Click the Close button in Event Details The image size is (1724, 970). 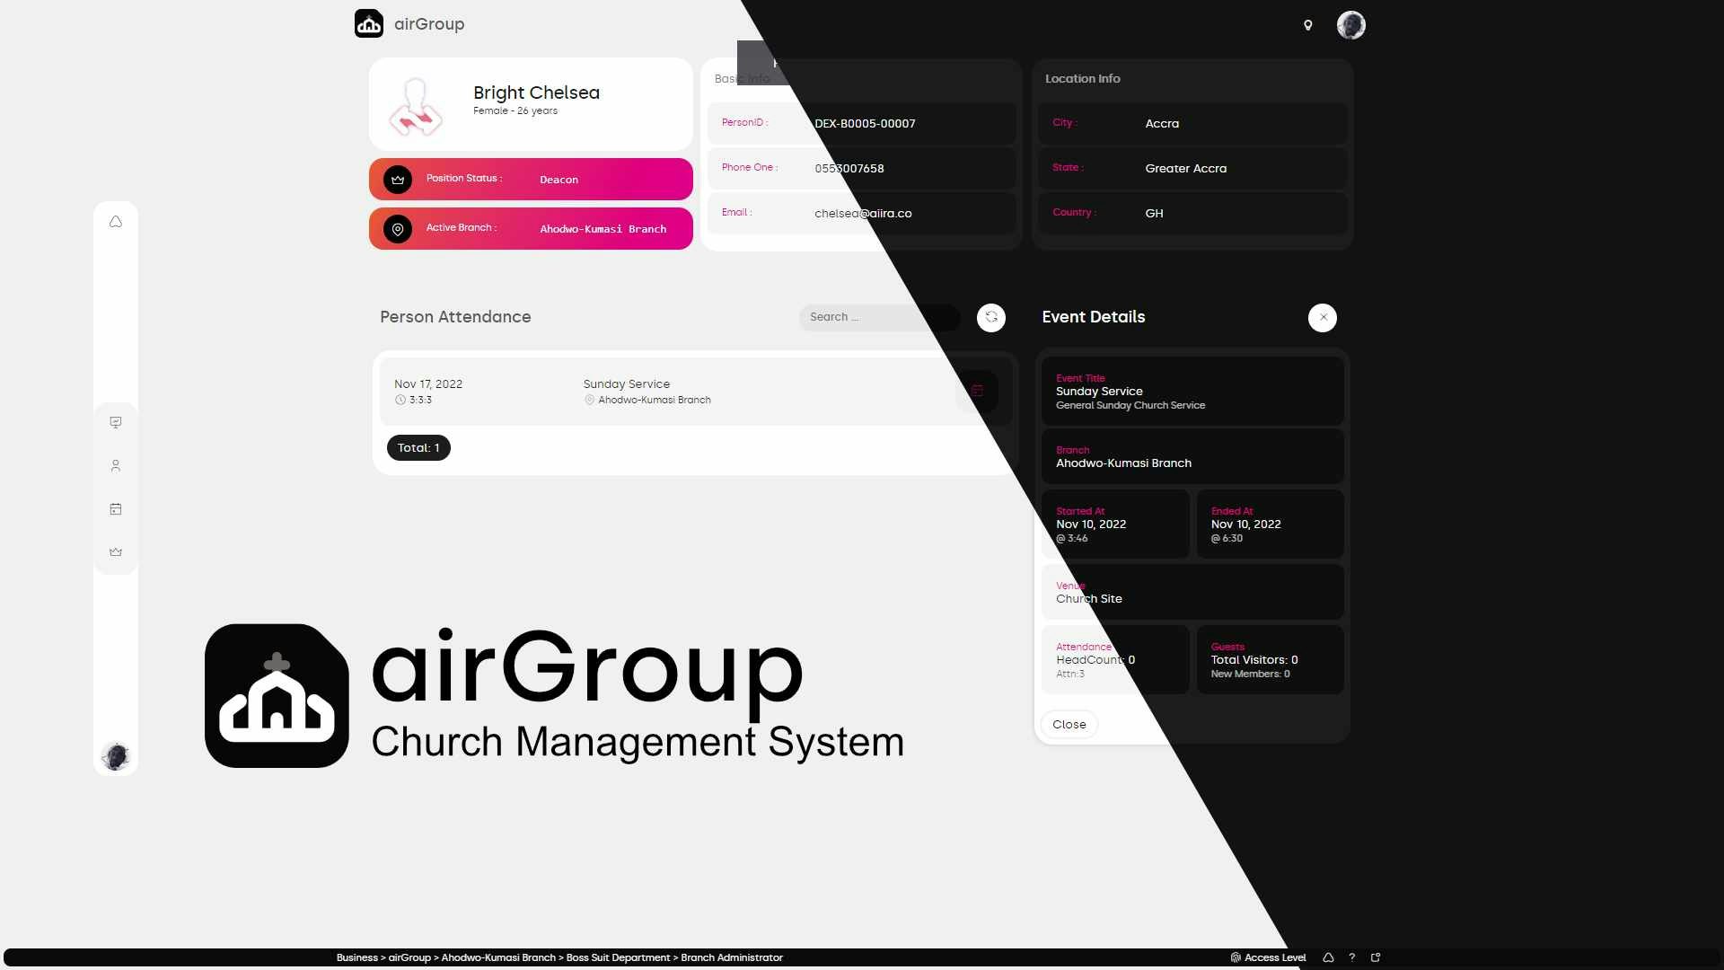(x=1069, y=724)
